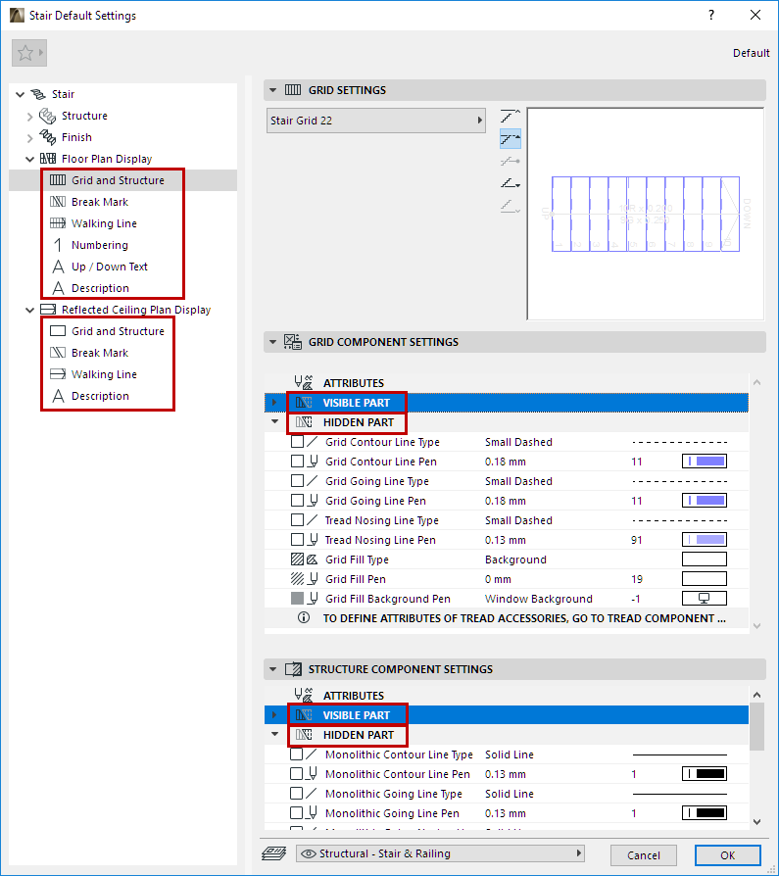This screenshot has width=779, height=876.
Task: Select the Numbering tree item
Action: pyautogui.click(x=100, y=245)
